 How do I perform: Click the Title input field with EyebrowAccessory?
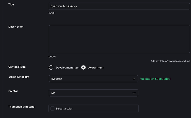(119, 6)
